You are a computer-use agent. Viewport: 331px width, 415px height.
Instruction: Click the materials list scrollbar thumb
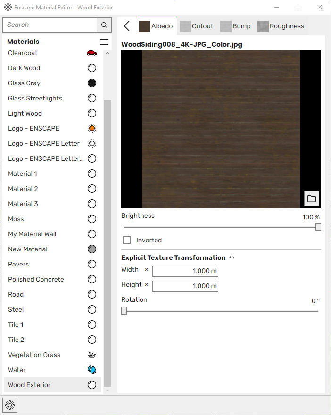[108, 243]
